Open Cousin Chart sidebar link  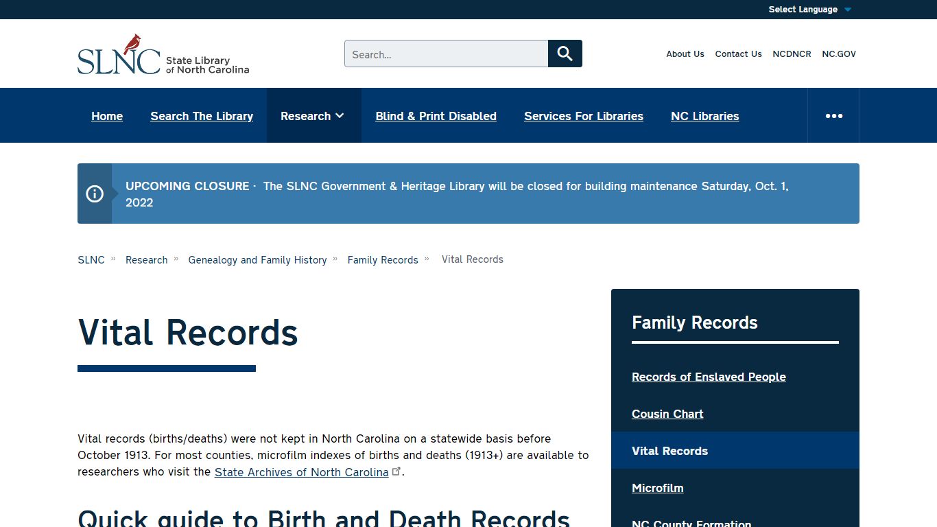(x=667, y=414)
